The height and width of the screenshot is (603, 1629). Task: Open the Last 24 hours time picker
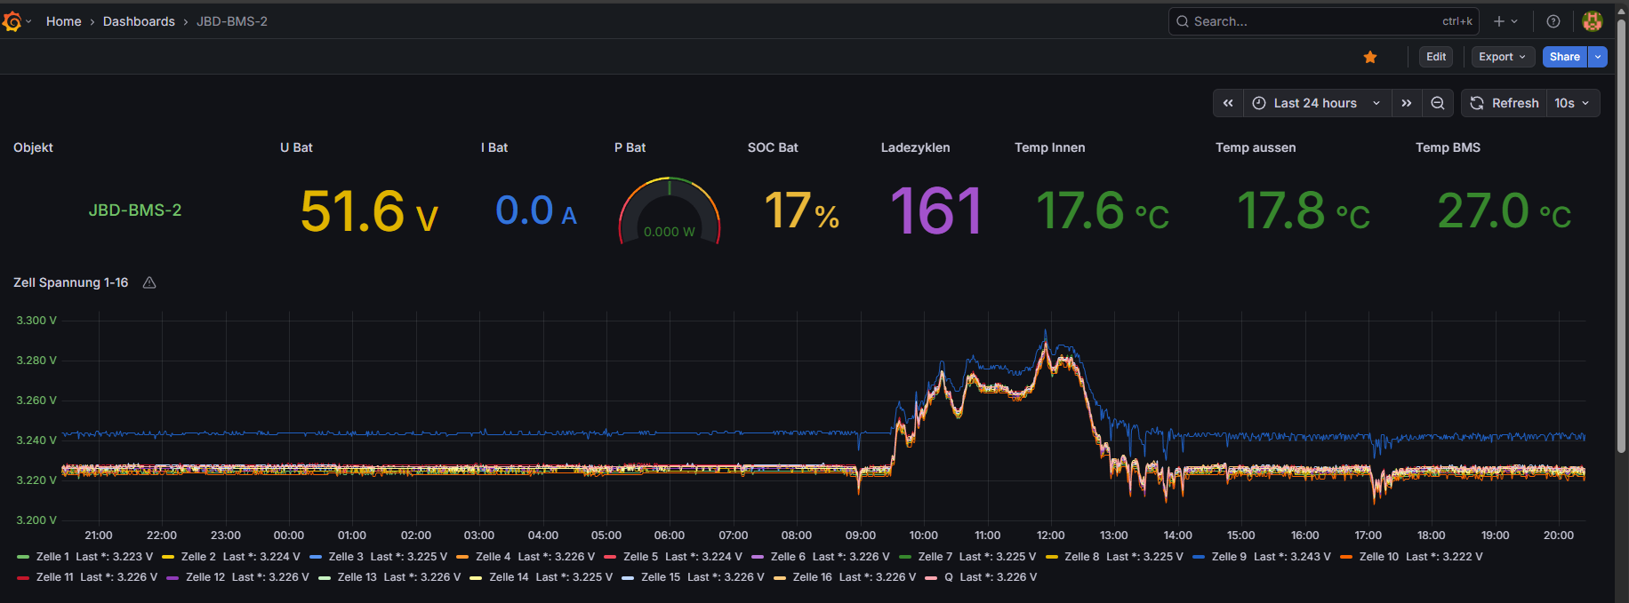pos(1315,103)
